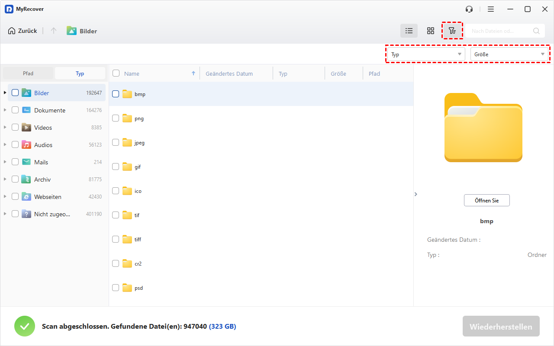
Task: Go up one folder level arrow
Action: 54,31
